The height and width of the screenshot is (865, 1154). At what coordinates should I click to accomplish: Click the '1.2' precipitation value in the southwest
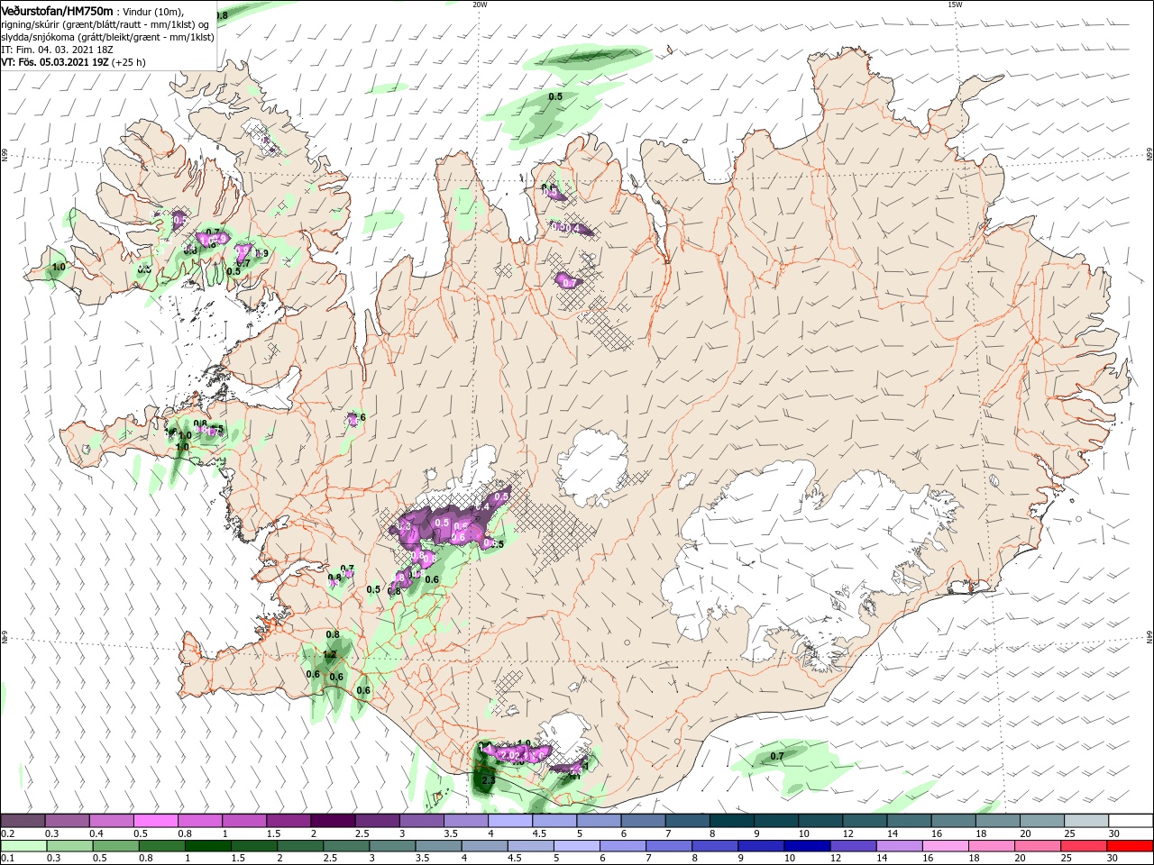(x=330, y=654)
